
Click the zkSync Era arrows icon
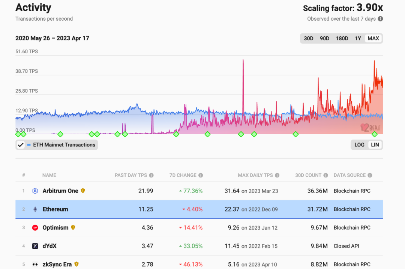pos(35,264)
